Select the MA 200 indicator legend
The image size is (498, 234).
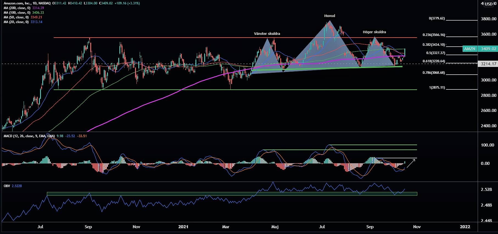[x=17, y=8]
